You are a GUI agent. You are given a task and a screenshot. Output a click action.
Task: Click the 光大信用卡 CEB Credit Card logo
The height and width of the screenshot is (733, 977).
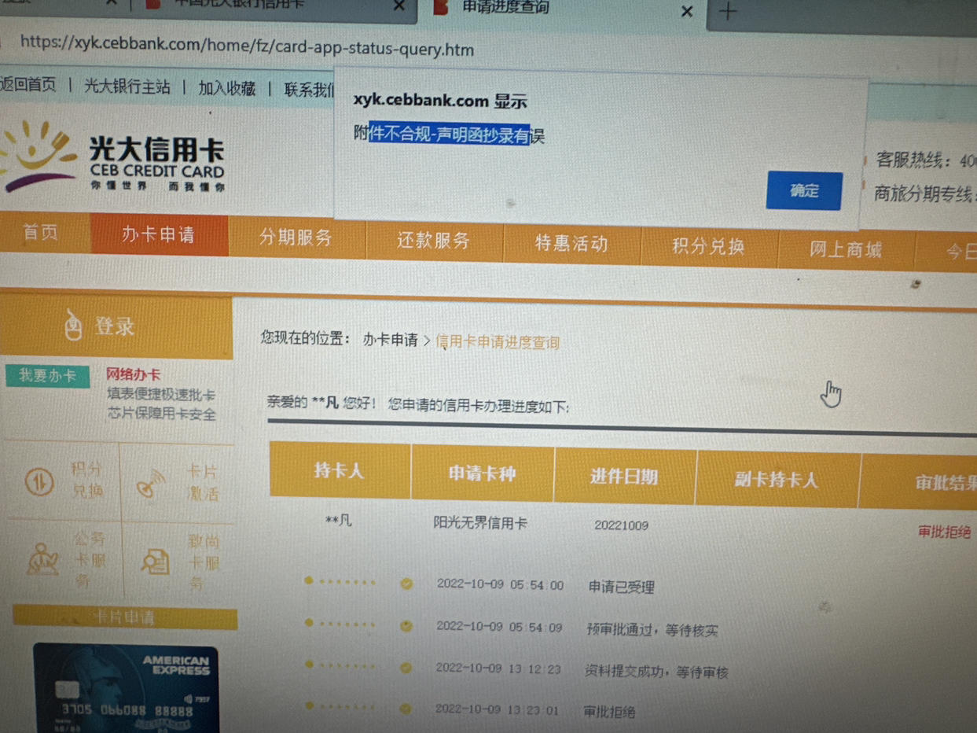[112, 158]
